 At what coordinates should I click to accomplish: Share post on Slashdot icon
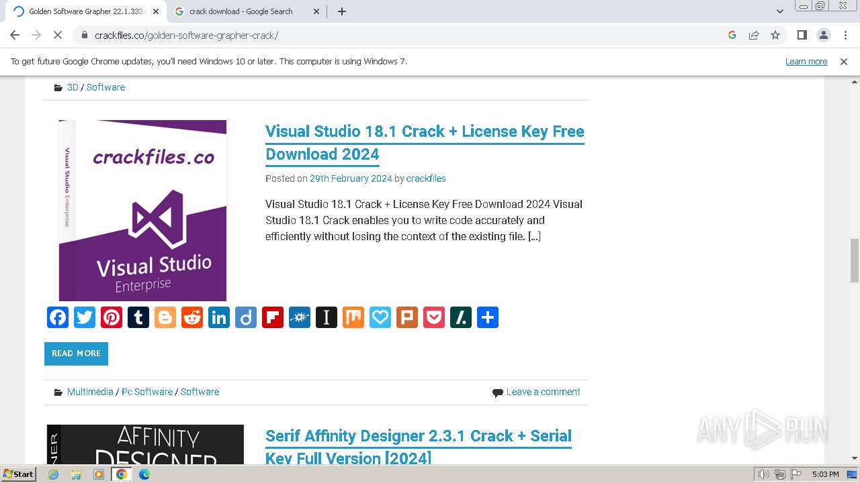pyautogui.click(x=461, y=317)
